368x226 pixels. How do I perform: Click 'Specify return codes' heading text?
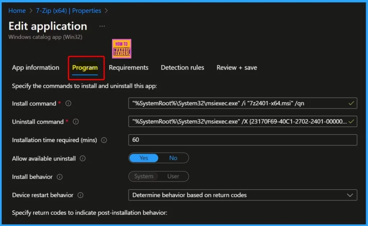pos(89,213)
